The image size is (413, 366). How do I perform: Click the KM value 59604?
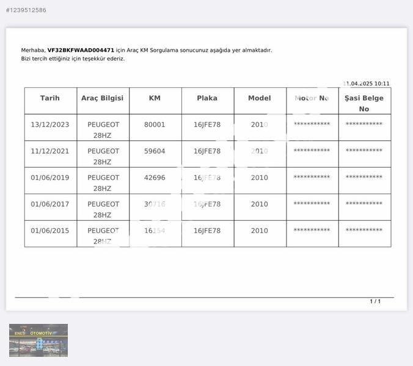[x=155, y=151]
